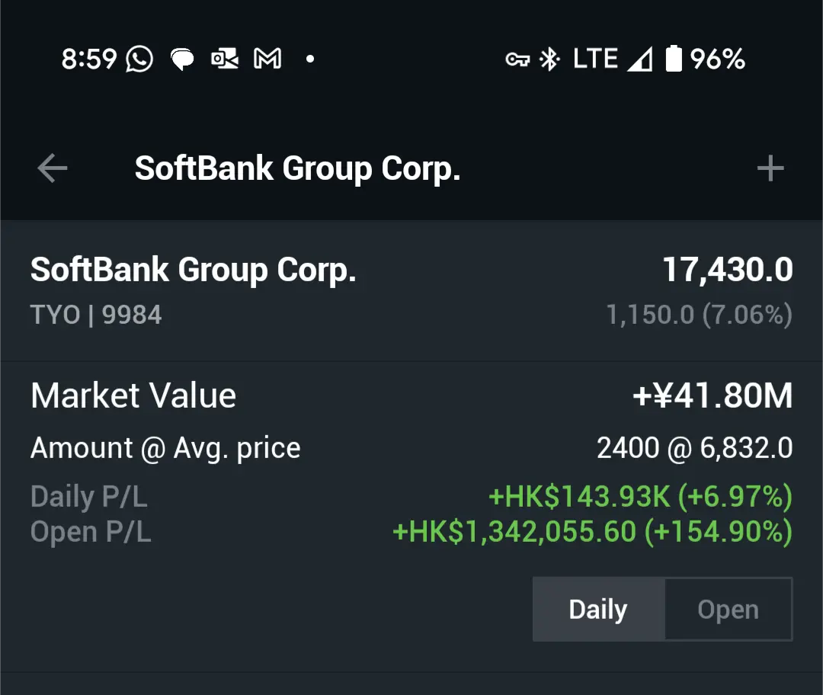Image resolution: width=823 pixels, height=695 pixels.
Task: Tap the VPN key status icon
Action: 517,59
